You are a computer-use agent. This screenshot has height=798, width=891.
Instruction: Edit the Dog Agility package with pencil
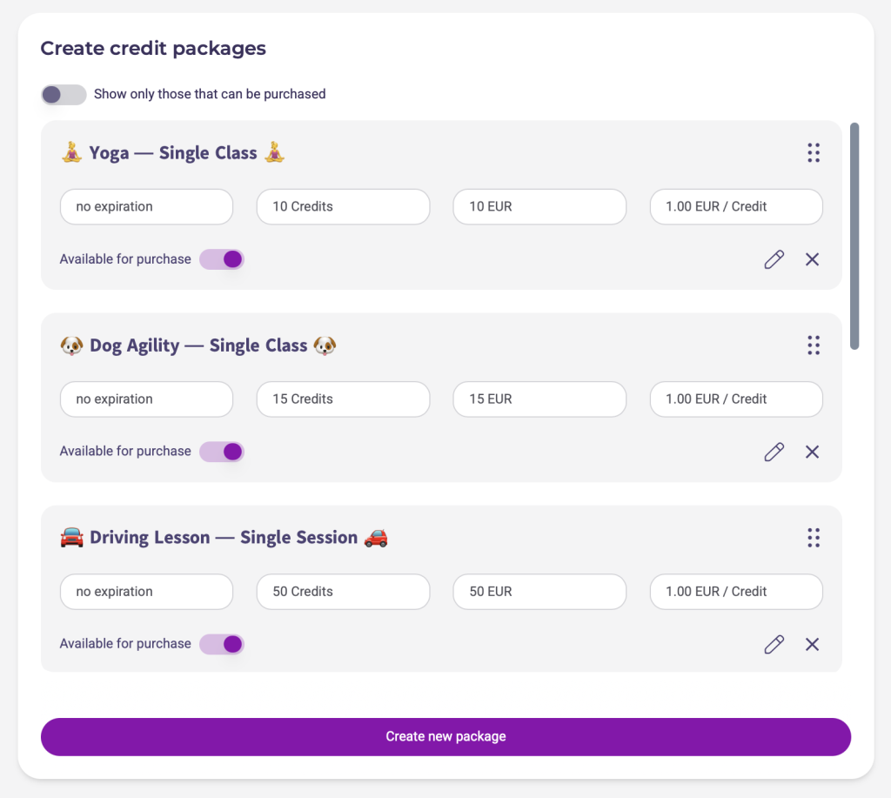pos(774,452)
